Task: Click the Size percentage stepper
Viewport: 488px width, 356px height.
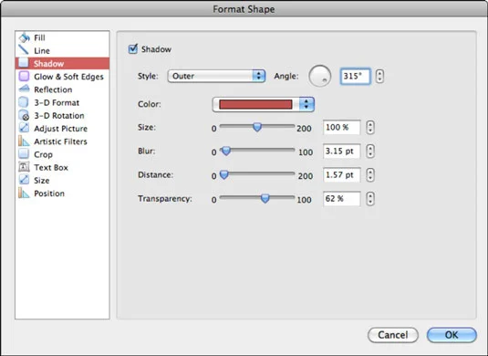Action: (x=370, y=128)
